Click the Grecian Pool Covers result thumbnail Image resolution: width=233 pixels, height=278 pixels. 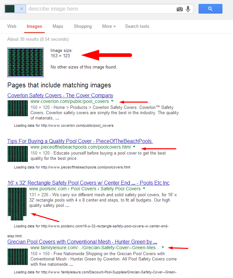click(x=18, y=256)
